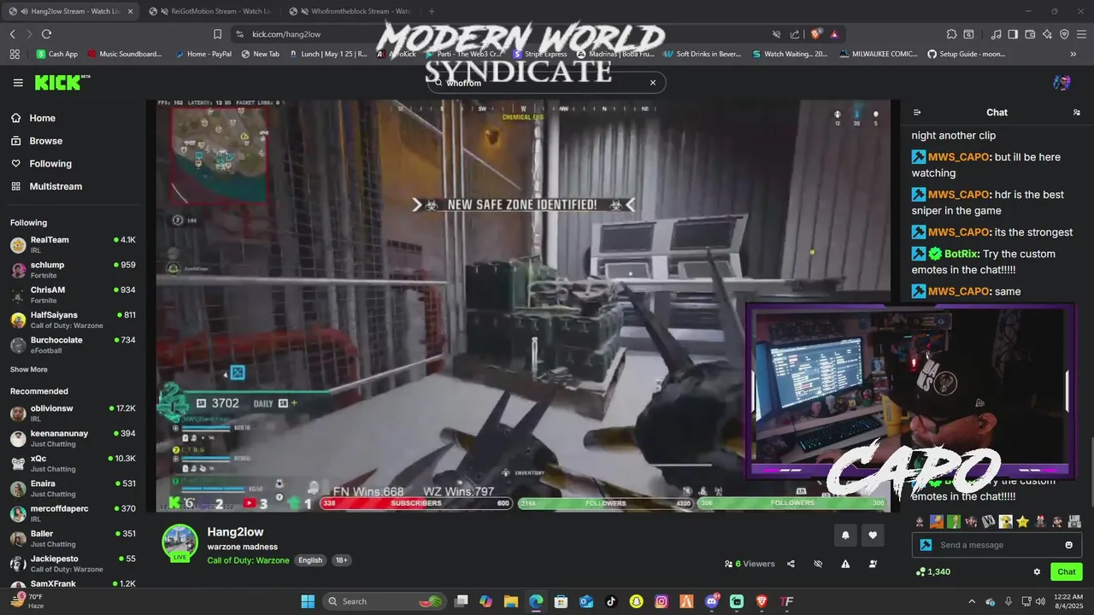Click the English language tag
1094x615 pixels.
click(x=310, y=560)
